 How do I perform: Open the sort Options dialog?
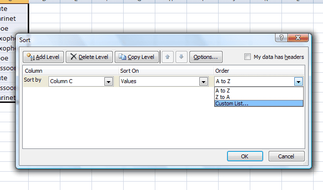pos(206,57)
